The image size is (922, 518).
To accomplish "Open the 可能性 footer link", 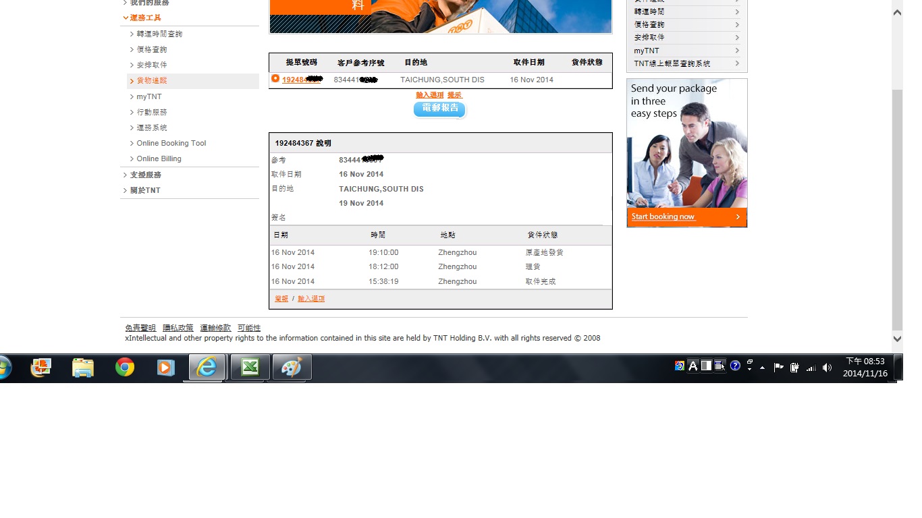I will pos(249,328).
